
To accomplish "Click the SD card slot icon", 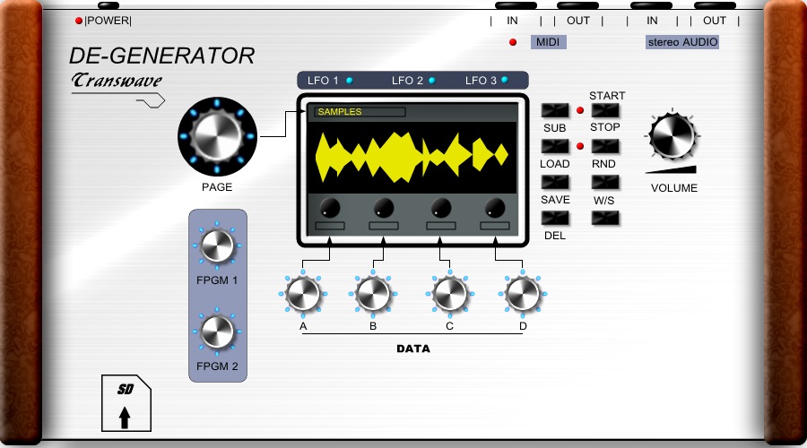I will coord(125,402).
